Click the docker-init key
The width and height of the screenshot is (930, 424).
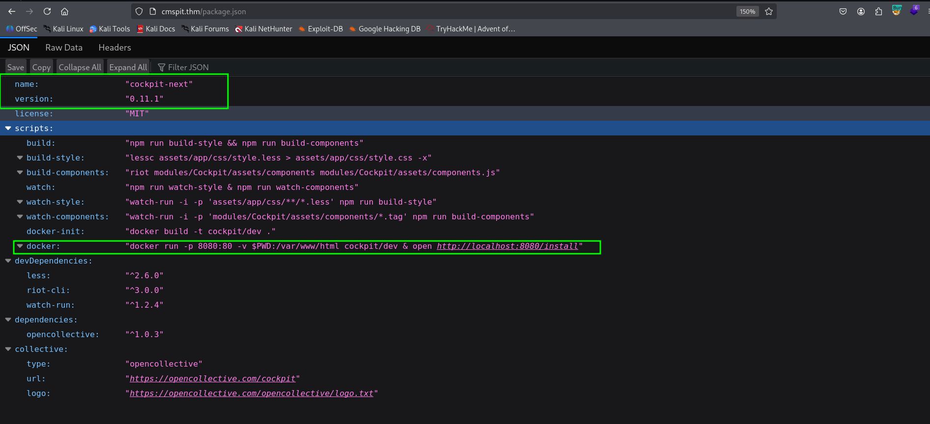point(56,231)
